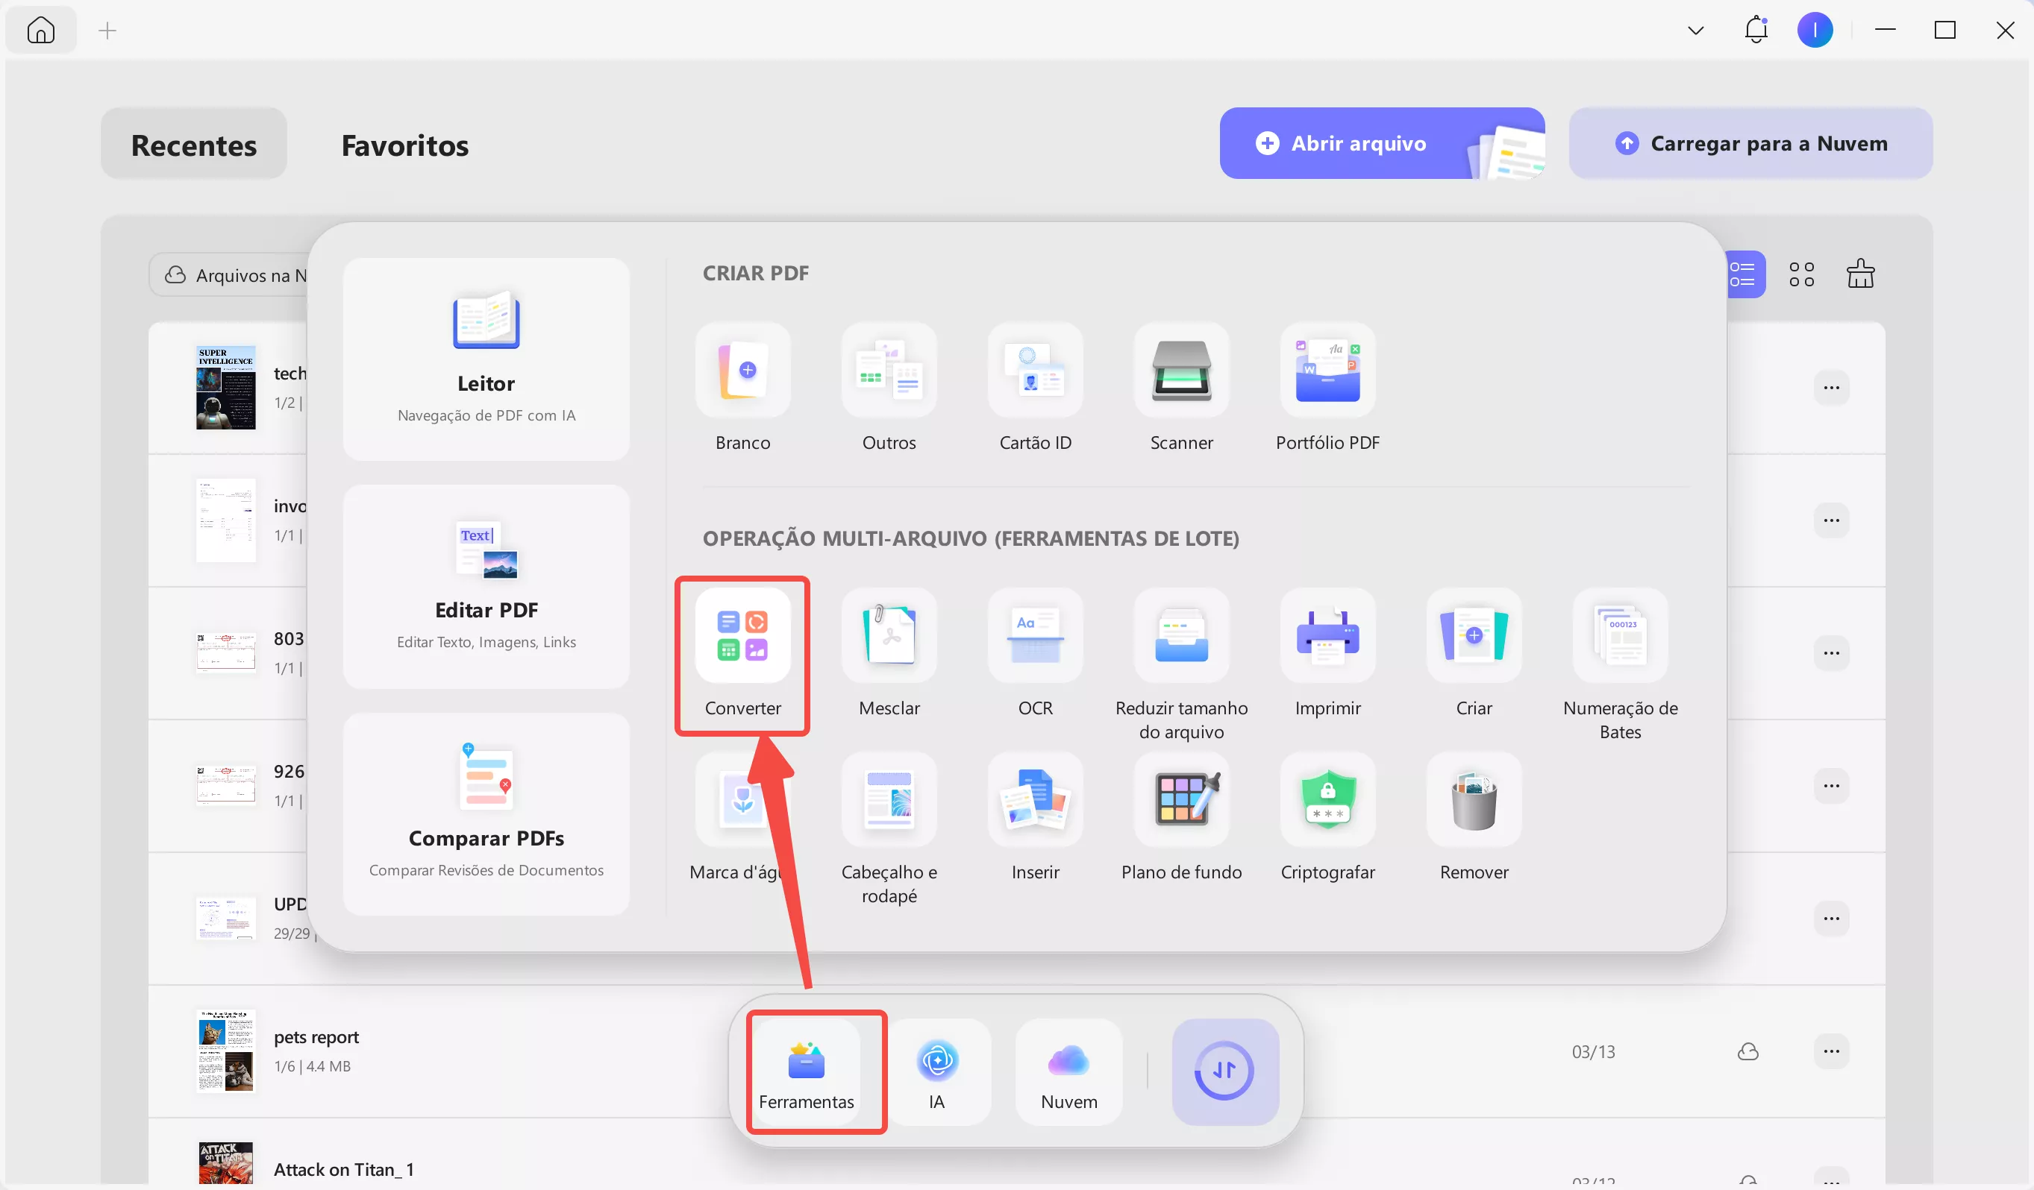Open Nuvem from the bottom dock
This screenshot has height=1190, width=2034.
(1067, 1073)
